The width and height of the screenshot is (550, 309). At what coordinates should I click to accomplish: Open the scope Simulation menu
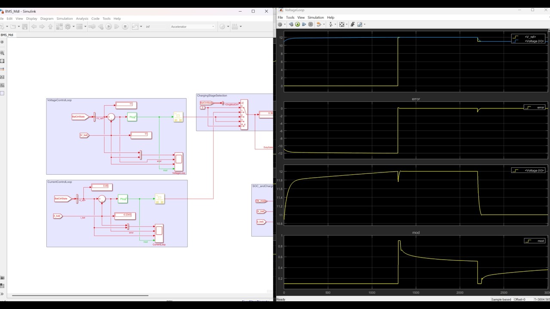[315, 18]
